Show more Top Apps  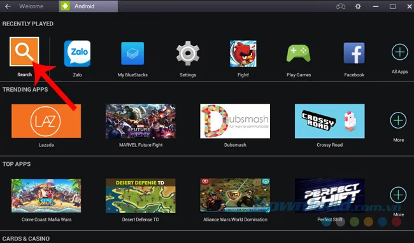coord(398,195)
